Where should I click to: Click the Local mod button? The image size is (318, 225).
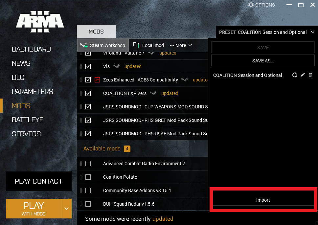[148, 45]
